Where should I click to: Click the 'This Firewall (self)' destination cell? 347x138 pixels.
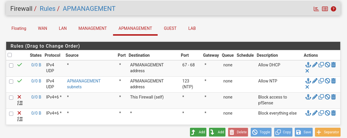[x=147, y=97]
